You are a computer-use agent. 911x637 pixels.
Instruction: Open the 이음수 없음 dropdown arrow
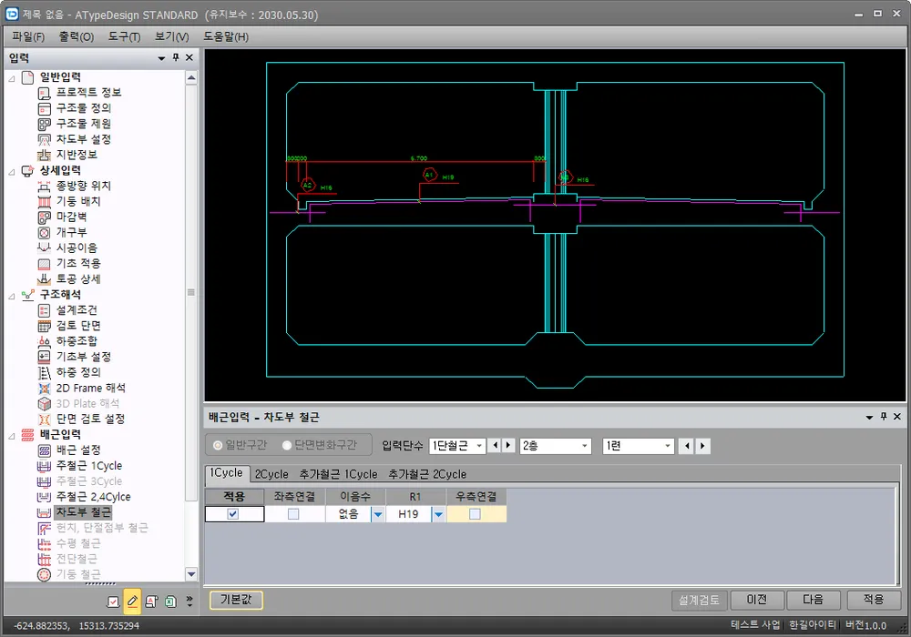click(378, 514)
